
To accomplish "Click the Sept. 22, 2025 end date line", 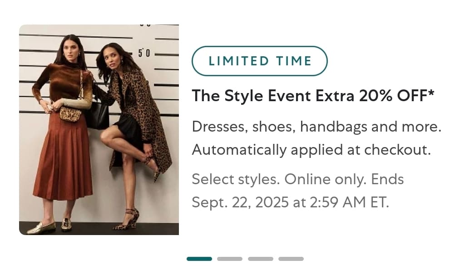I will pyautogui.click(x=290, y=202).
